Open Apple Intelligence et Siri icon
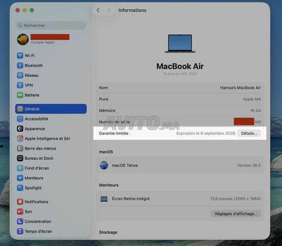 click(x=20, y=138)
